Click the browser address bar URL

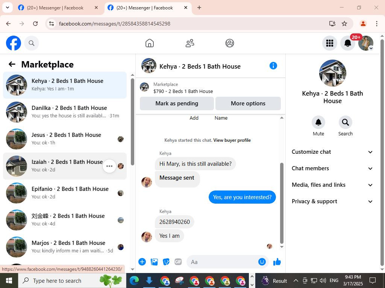[115, 24]
